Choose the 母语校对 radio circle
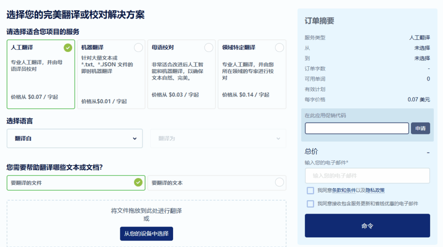Image resolution: width=443 pixels, height=247 pixels. (x=209, y=48)
